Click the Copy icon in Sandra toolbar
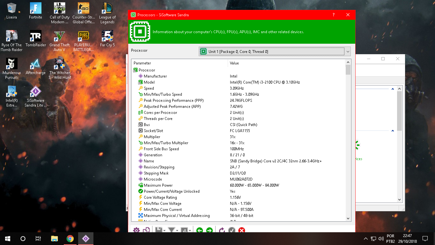 click(146, 230)
